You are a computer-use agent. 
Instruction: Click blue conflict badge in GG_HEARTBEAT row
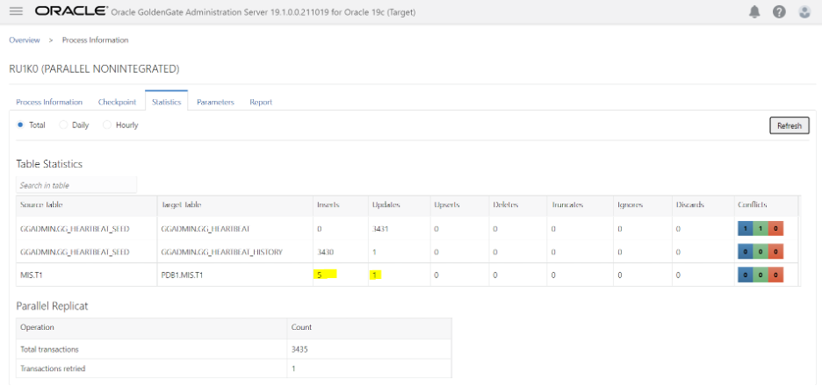pyautogui.click(x=745, y=229)
